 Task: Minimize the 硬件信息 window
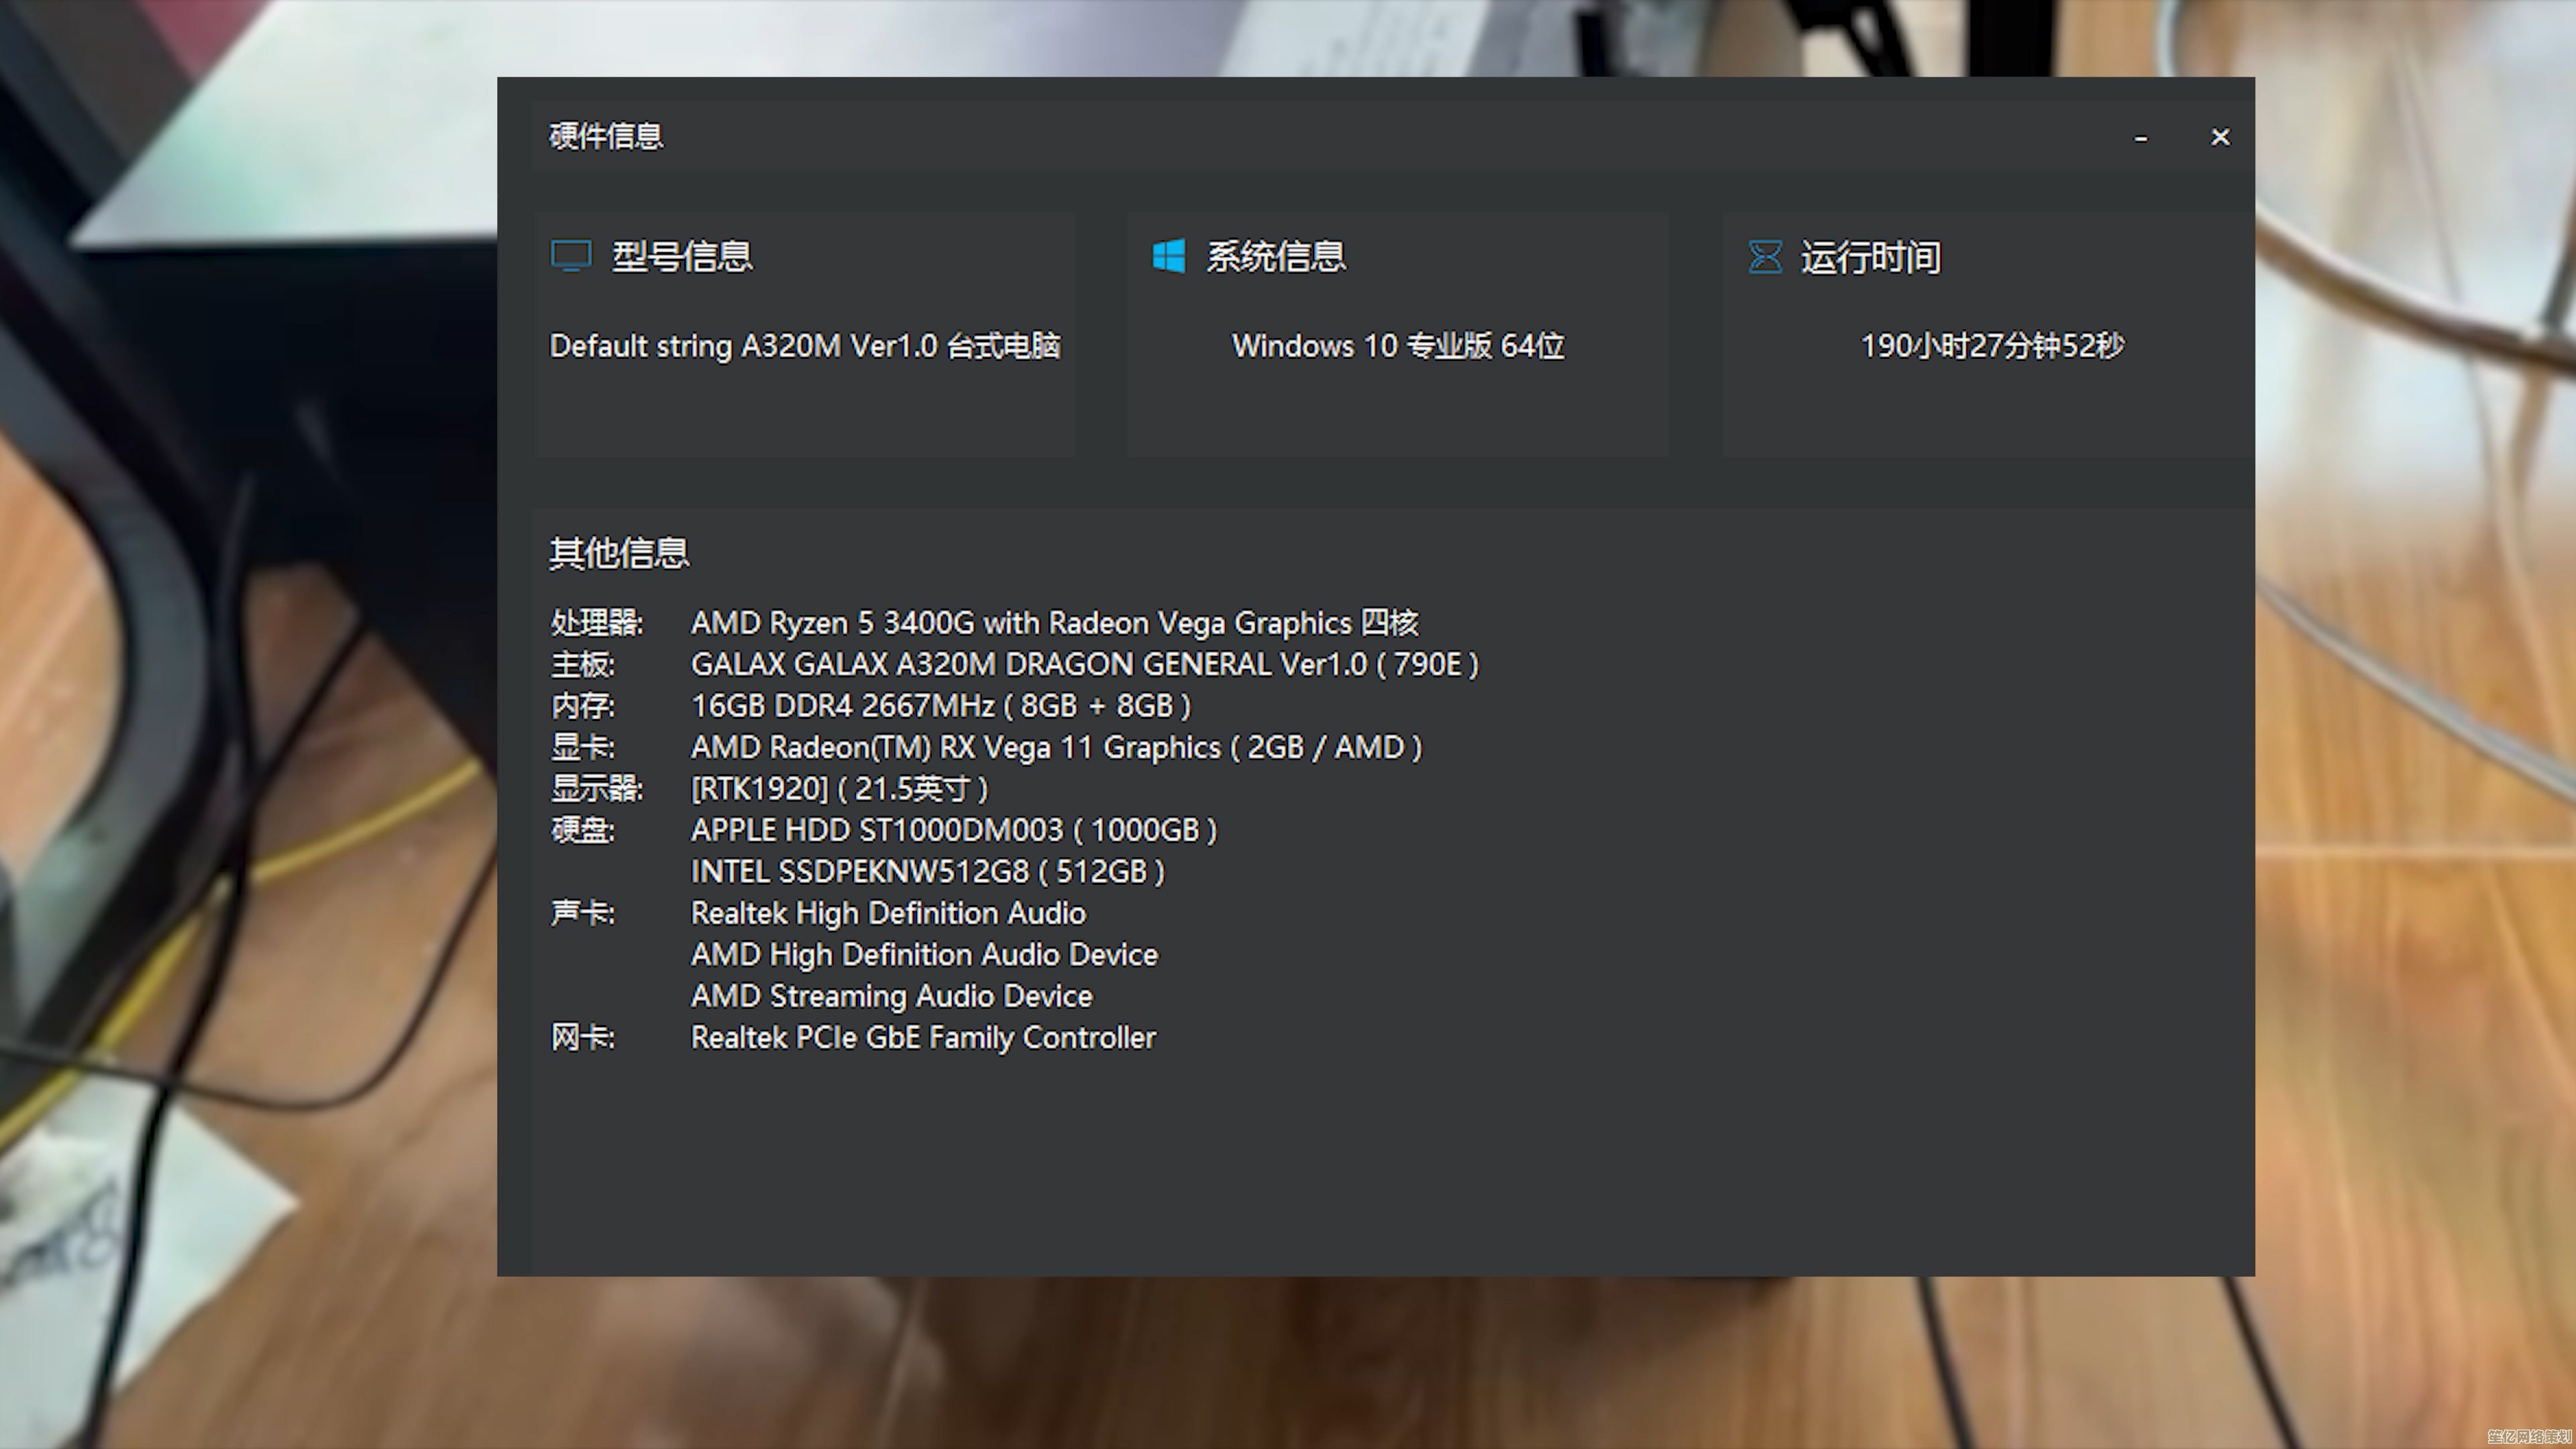coord(2140,138)
